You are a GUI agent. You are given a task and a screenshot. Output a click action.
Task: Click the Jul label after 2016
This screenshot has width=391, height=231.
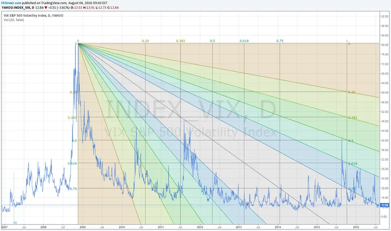(x=375, y=227)
